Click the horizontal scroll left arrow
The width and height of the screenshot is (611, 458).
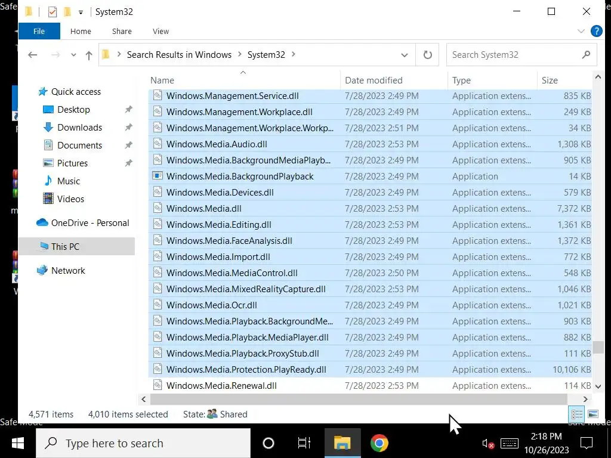coord(144,399)
